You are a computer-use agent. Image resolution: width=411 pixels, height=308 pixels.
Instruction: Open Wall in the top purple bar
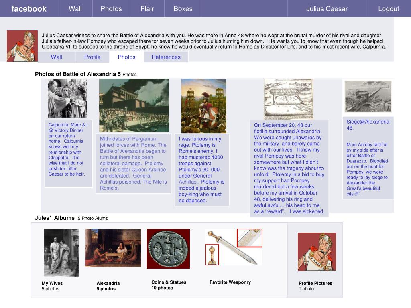click(x=75, y=9)
